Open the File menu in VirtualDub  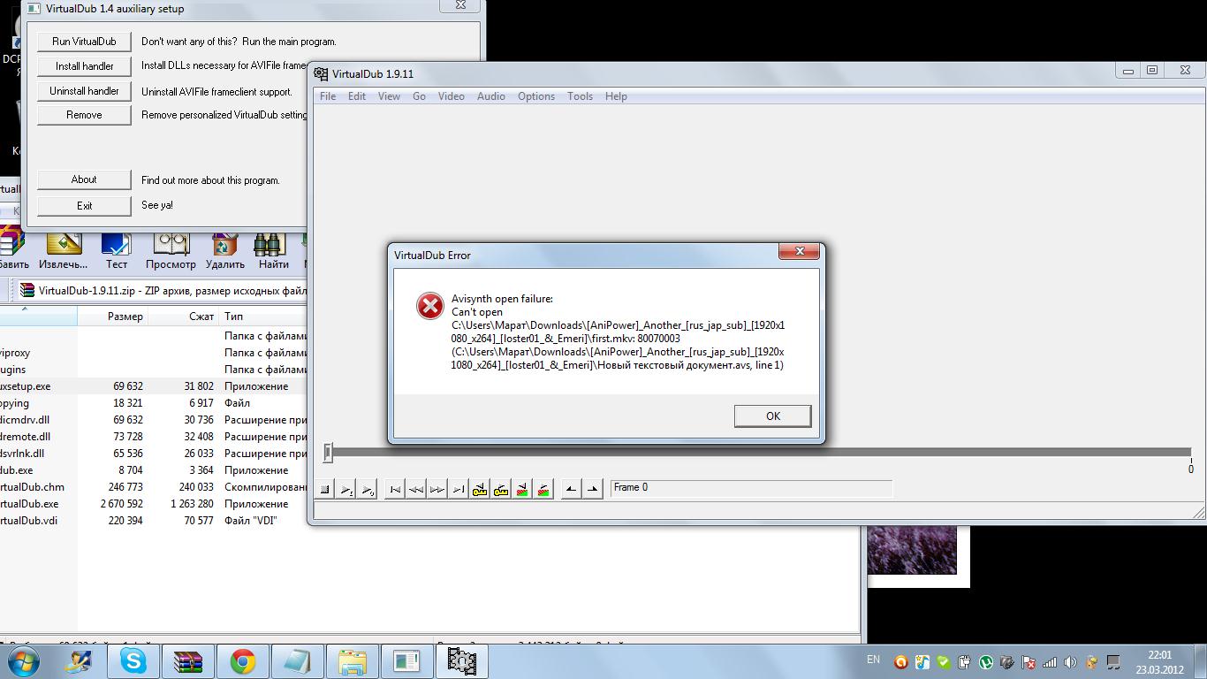328,96
